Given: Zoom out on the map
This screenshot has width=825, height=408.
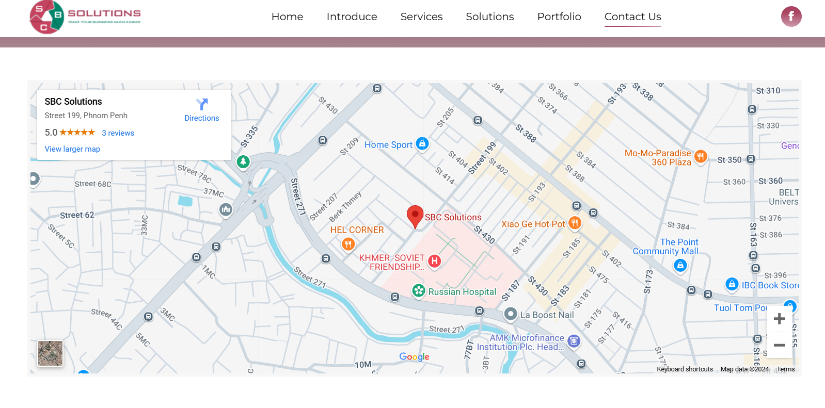Looking at the screenshot, I should pos(779,345).
